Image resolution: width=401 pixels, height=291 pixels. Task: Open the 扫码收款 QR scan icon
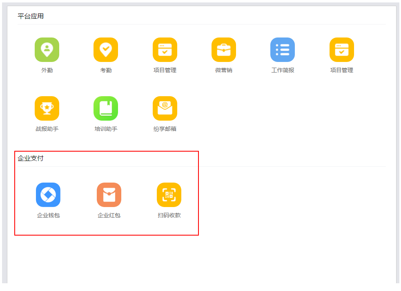tap(169, 195)
